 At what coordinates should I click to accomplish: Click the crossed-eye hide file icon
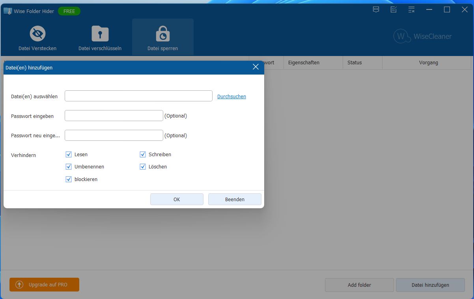(x=37, y=34)
